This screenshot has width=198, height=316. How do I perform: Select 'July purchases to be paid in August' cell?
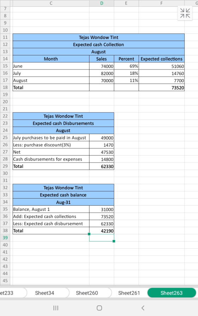tap(51, 138)
